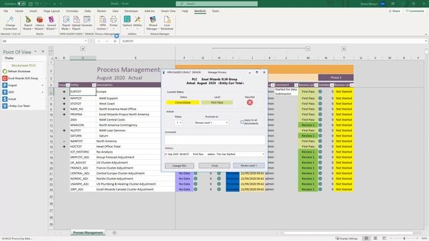Click the Change Connection wand icon

tap(11, 19)
